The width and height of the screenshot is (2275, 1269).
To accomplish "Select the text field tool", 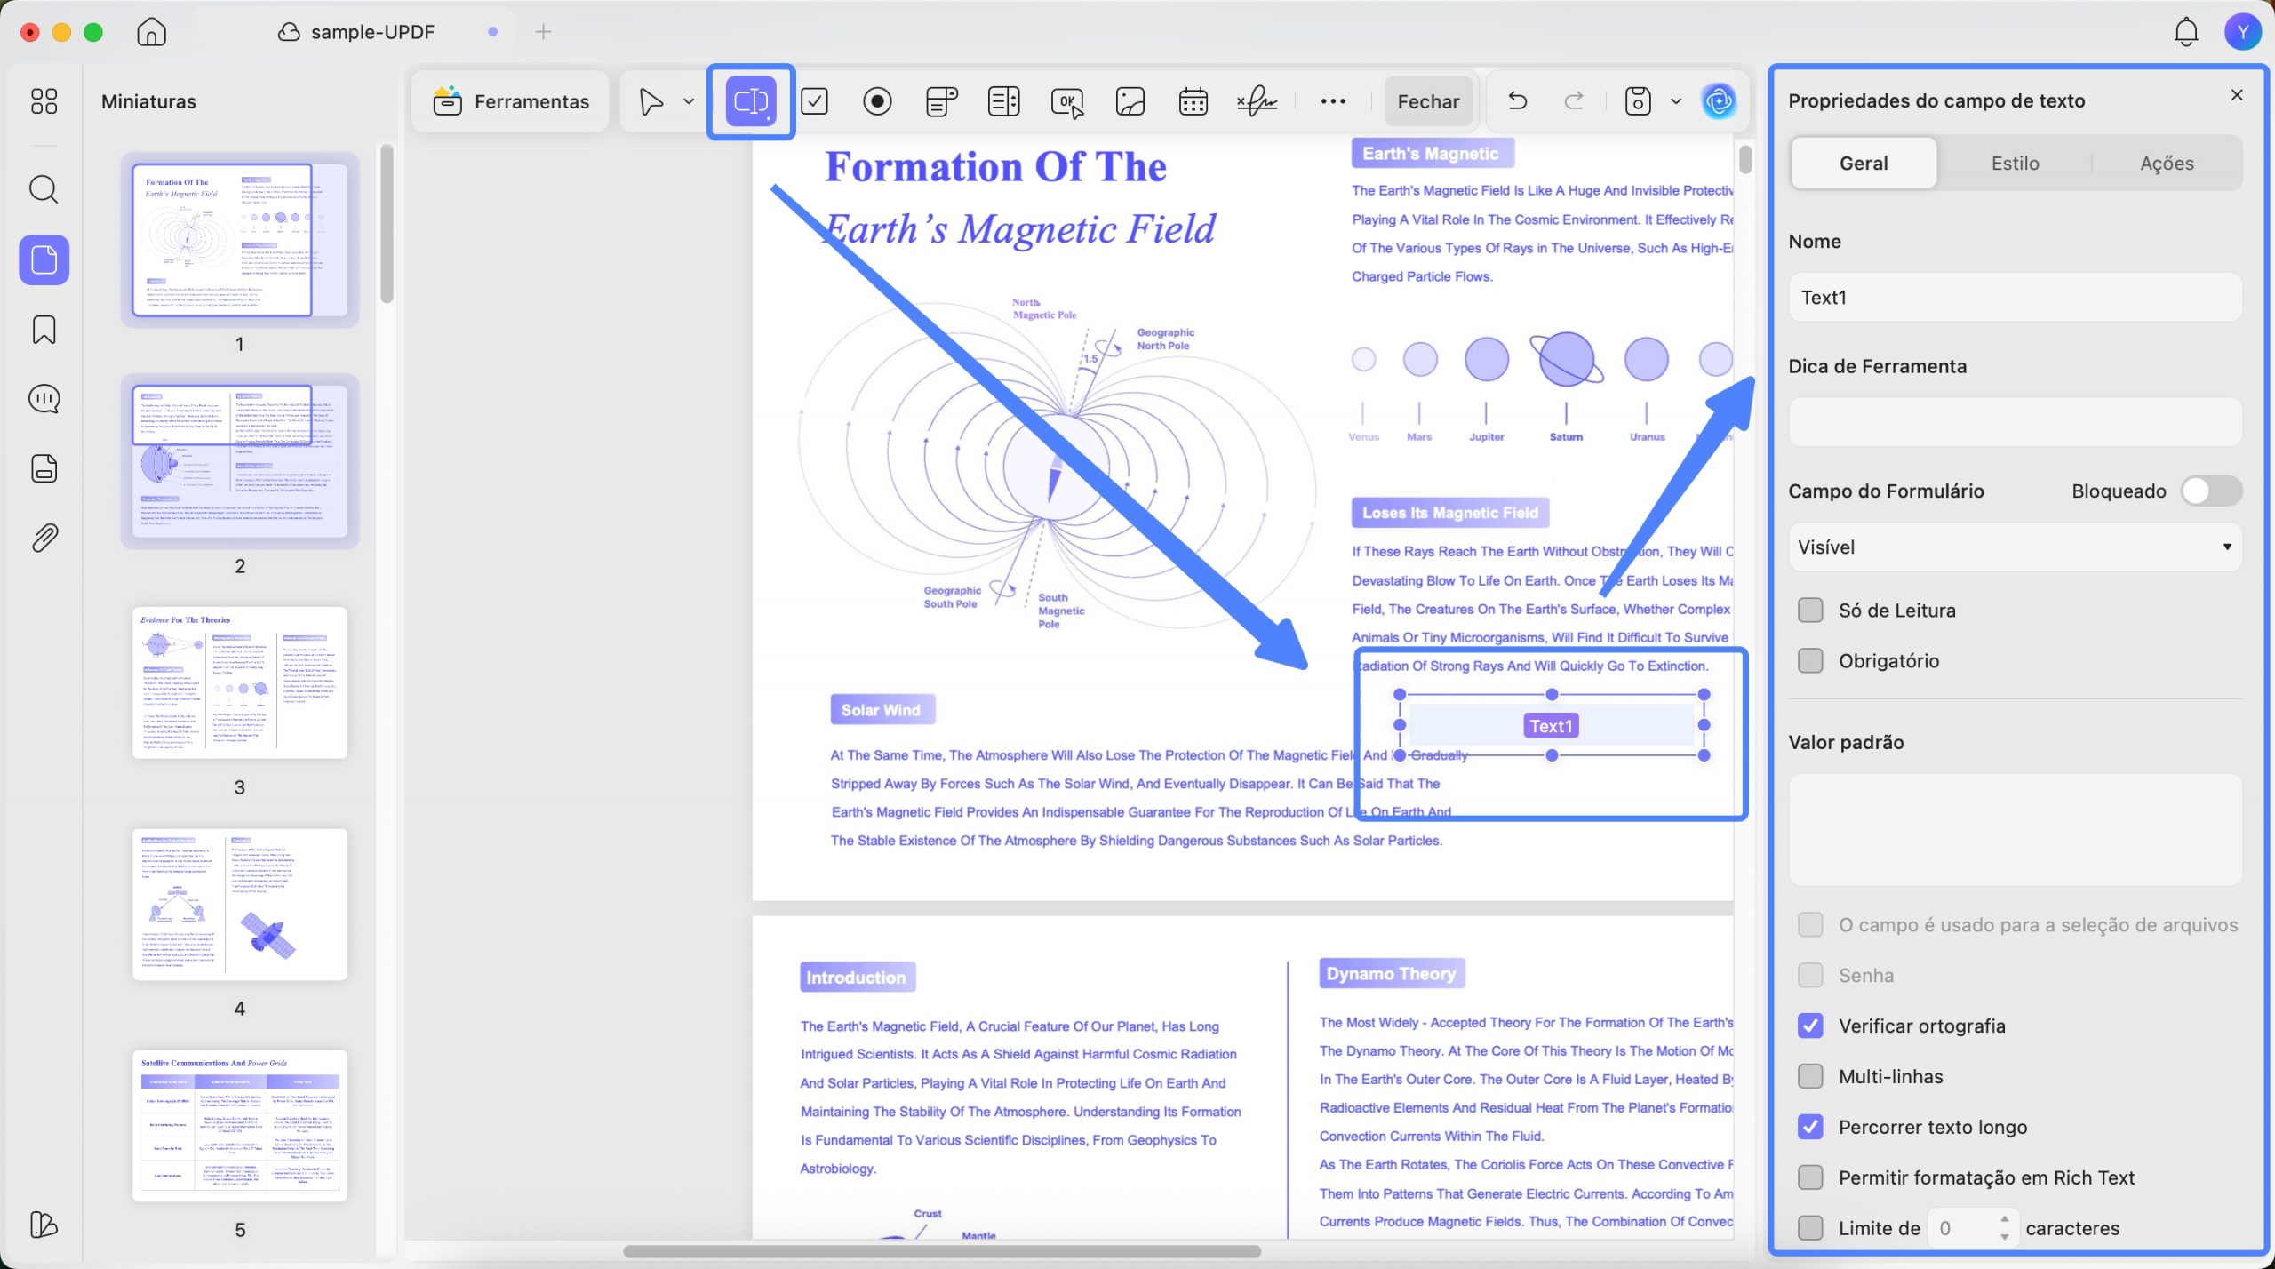I will coord(751,101).
